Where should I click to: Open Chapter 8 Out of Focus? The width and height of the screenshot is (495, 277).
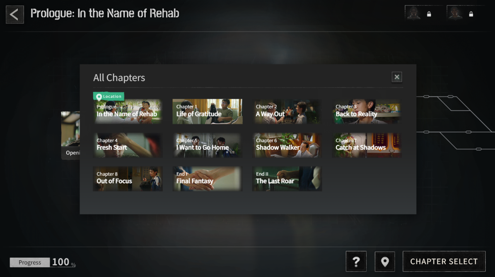128,179
